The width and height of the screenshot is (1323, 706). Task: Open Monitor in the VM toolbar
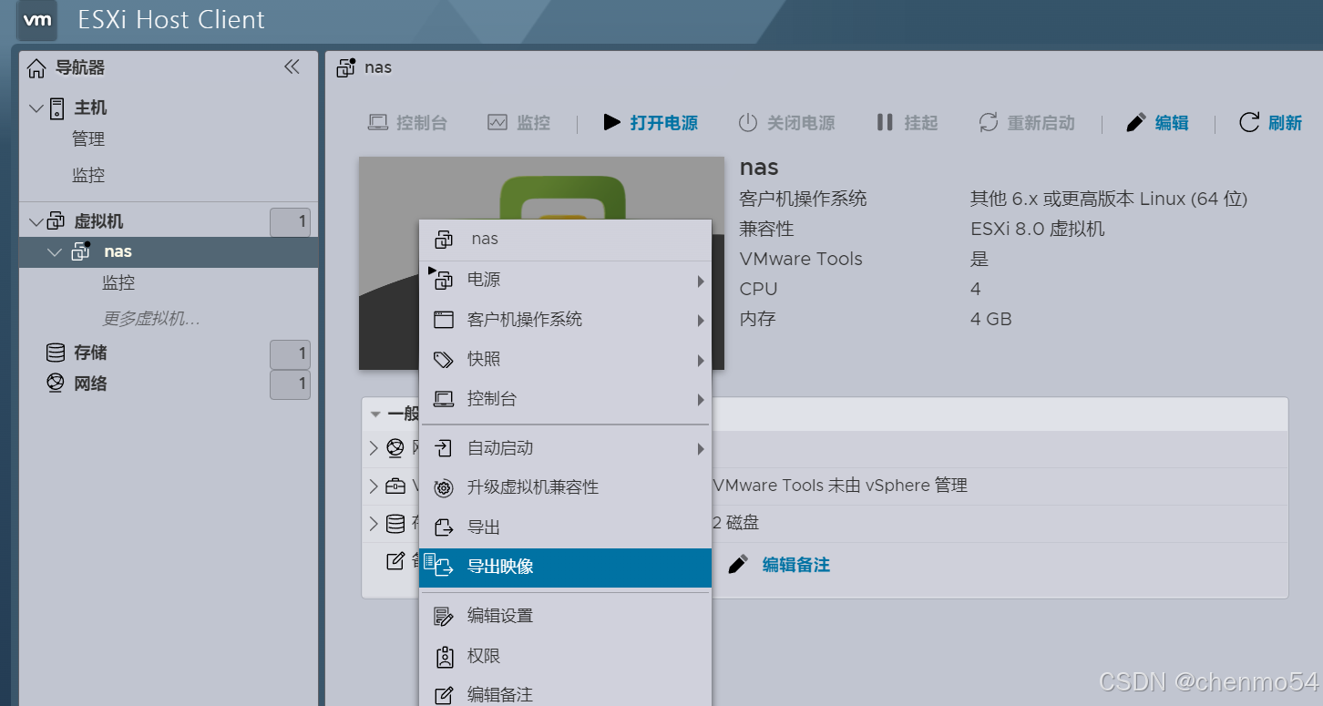click(519, 123)
